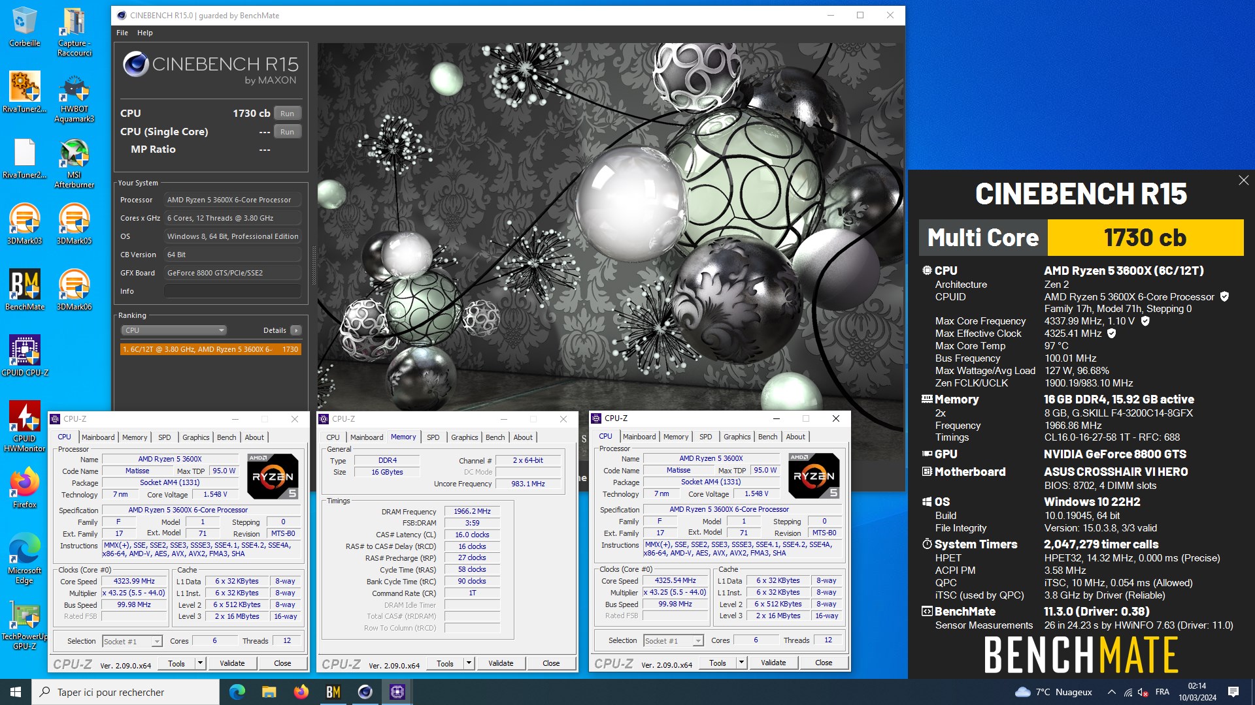The height and width of the screenshot is (705, 1255).
Task: Click Firefox icon in the taskbar
Action: (301, 692)
